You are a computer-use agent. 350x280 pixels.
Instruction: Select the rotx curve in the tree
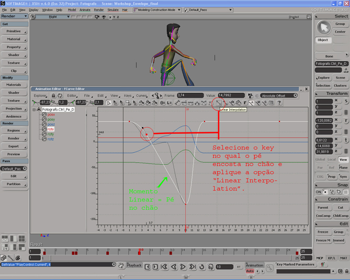[x=51, y=129]
